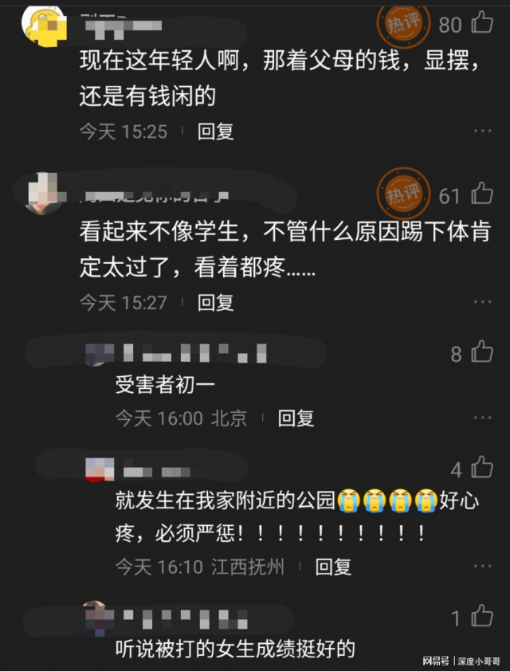
Task: Open more options for 15:25 comment
Action: click(483, 131)
